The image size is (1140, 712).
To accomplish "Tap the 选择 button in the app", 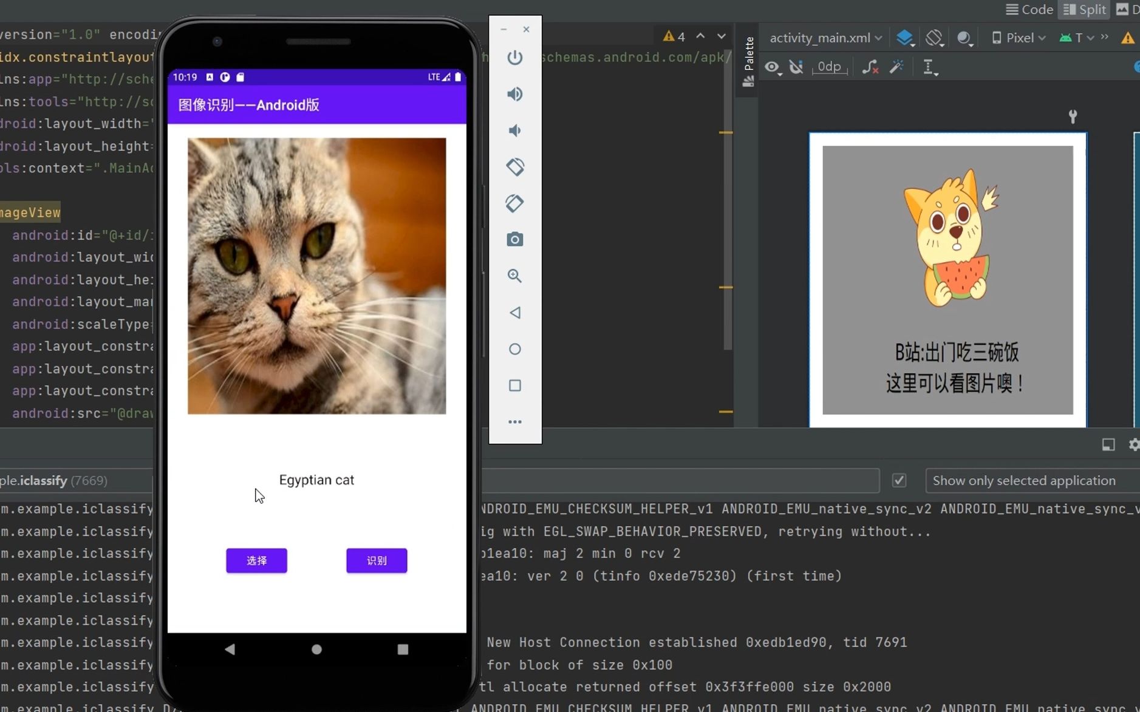I will click(256, 560).
